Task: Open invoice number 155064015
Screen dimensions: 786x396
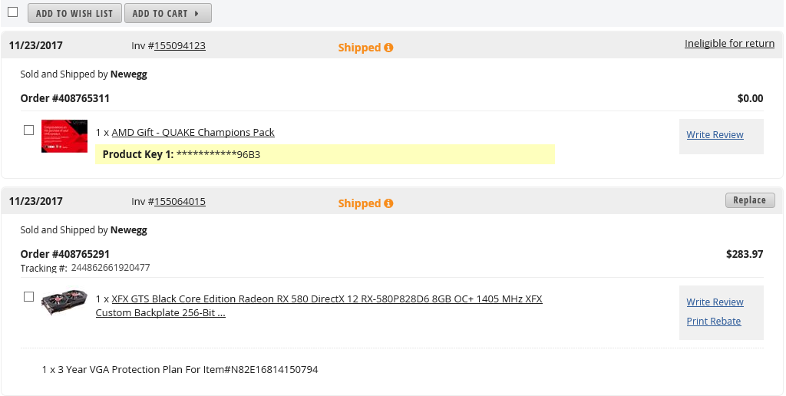Action: (180, 202)
